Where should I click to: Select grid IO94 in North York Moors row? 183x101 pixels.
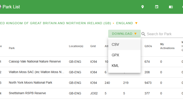93,83
